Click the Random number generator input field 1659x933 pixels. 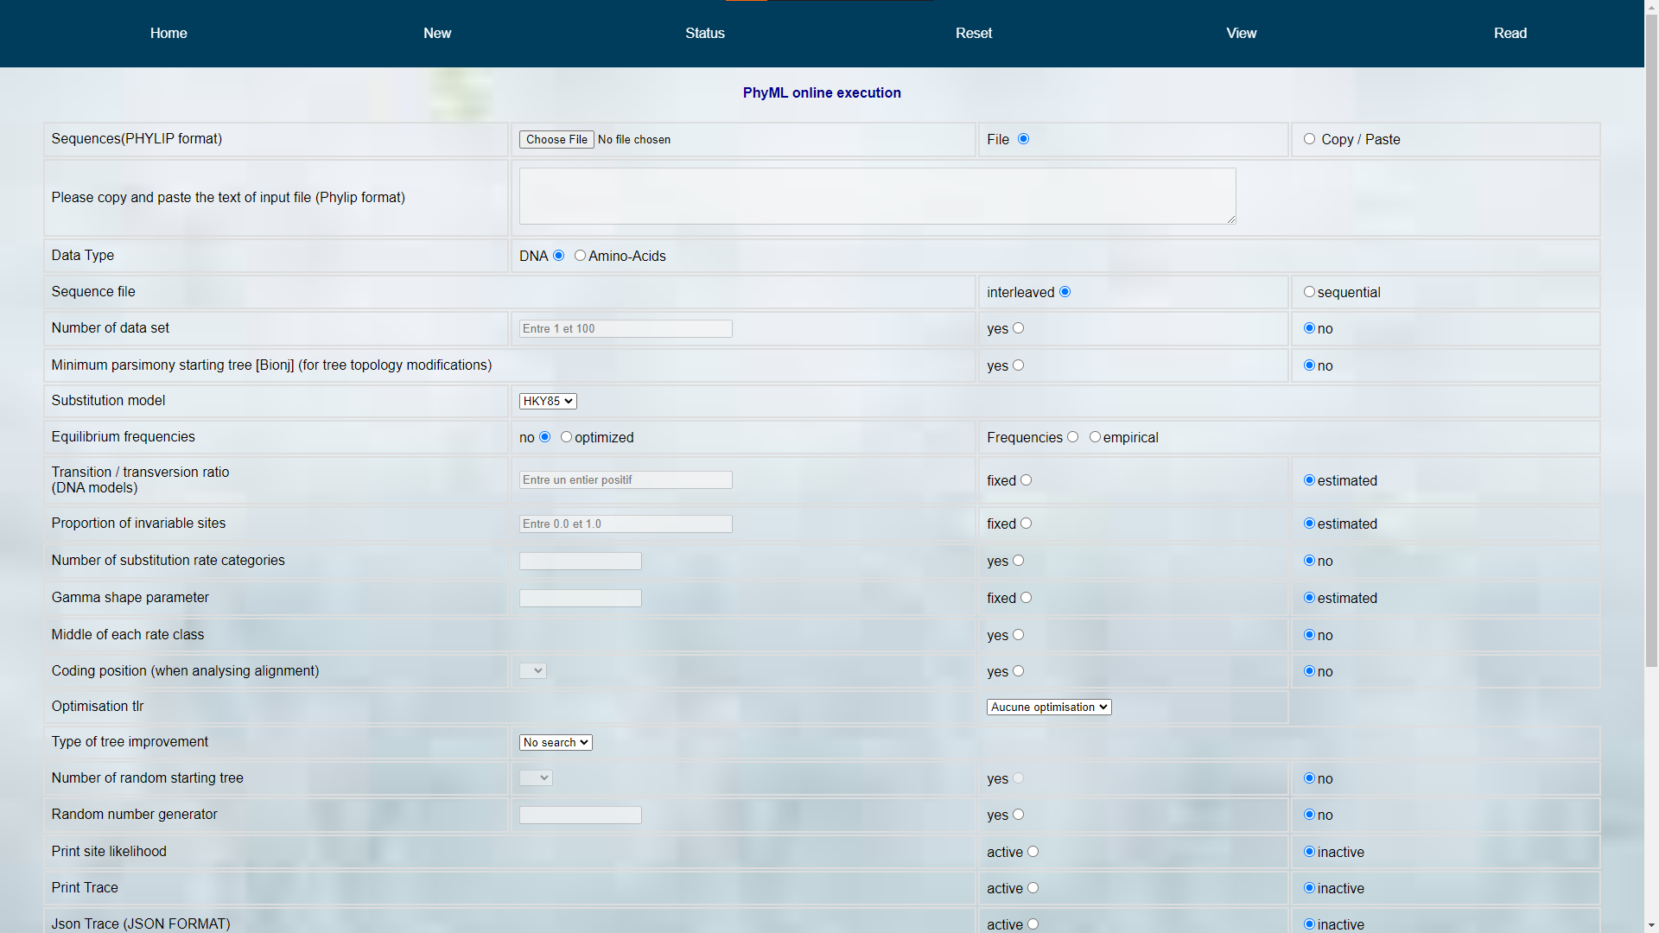pos(580,815)
